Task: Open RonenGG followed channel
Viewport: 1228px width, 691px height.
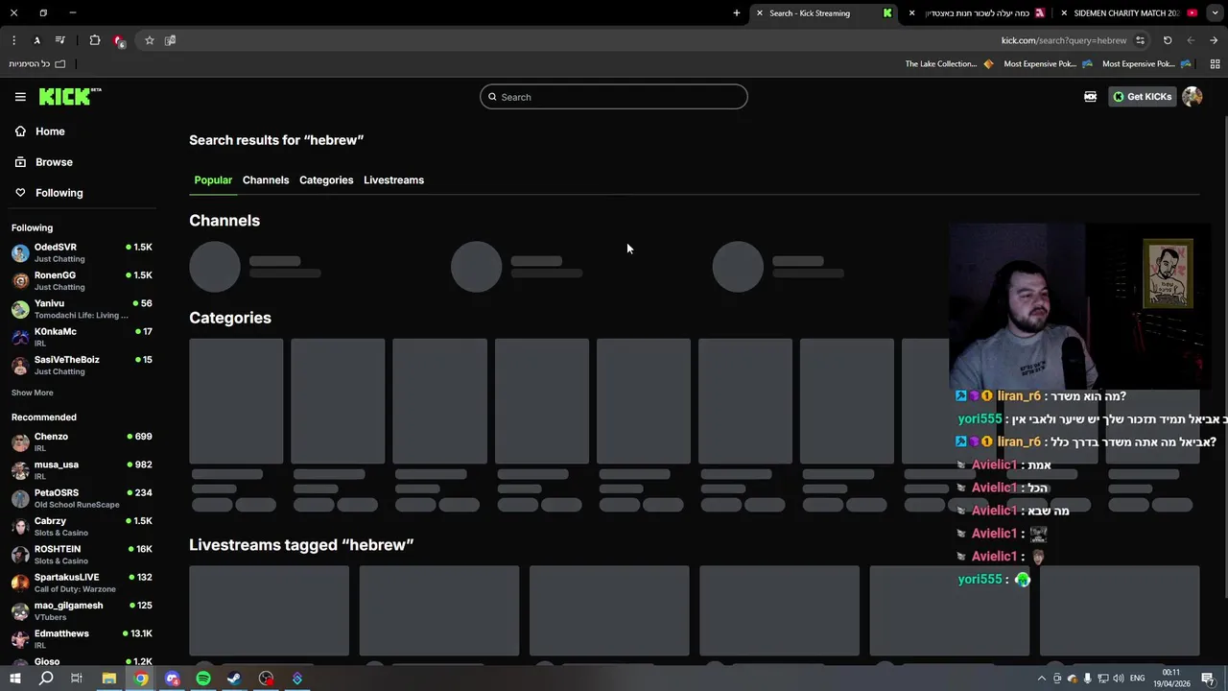Action: click(x=82, y=280)
